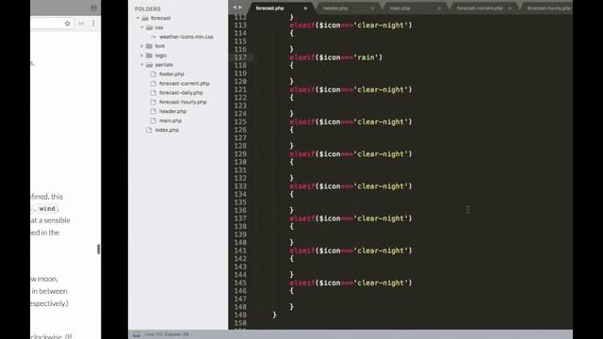Click the font folder icon
603x339 pixels.
149,46
